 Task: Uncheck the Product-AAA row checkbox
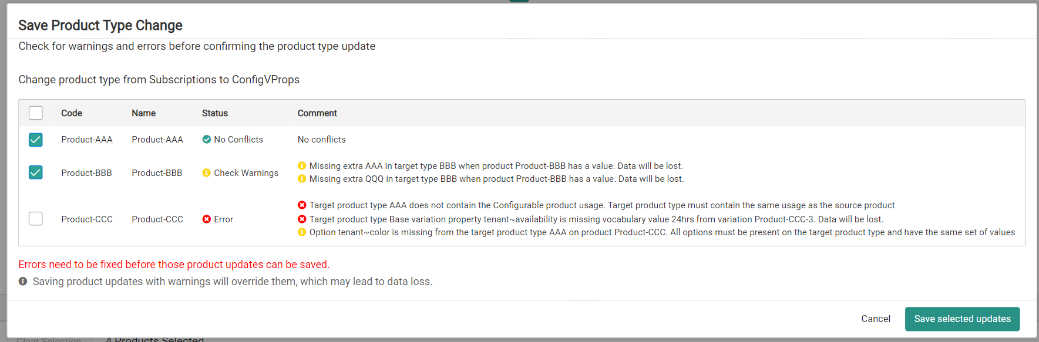point(36,140)
